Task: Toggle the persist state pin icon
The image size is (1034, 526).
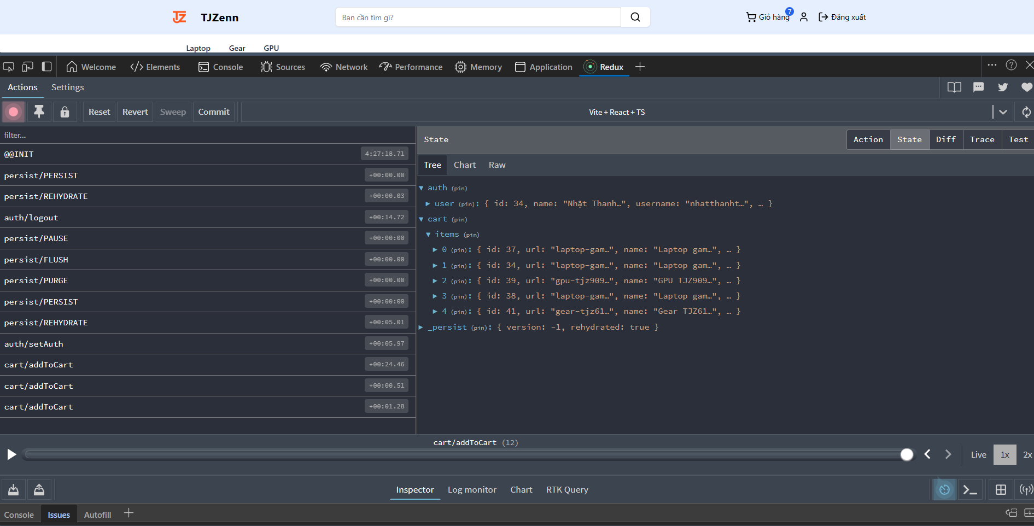Action: pyautogui.click(x=39, y=112)
